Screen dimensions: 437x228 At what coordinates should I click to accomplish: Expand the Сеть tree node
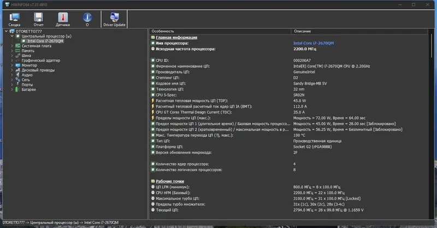(x=12, y=80)
